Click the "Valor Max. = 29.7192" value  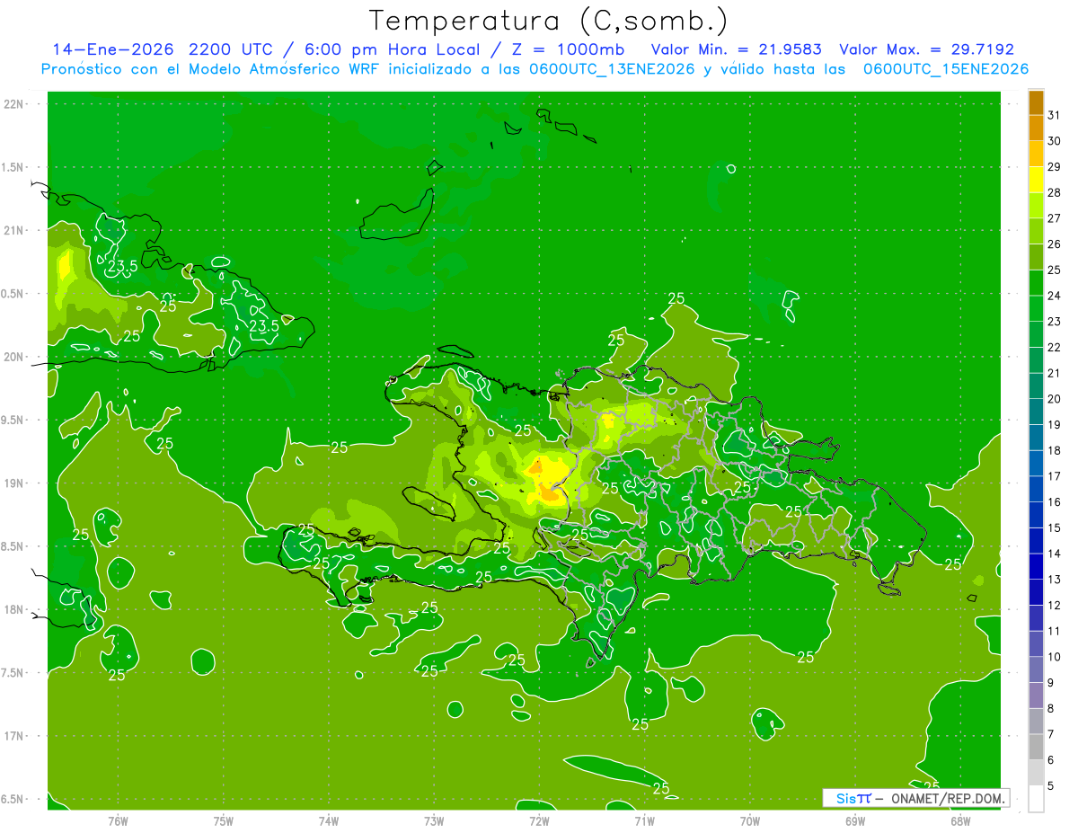click(927, 49)
